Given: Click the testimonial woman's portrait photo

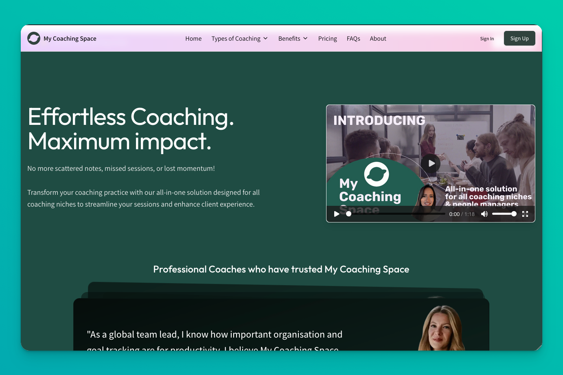Looking at the screenshot, I should tap(441, 328).
